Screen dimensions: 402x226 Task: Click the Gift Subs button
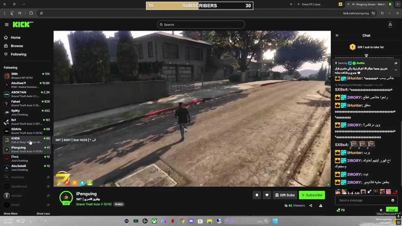285,195
